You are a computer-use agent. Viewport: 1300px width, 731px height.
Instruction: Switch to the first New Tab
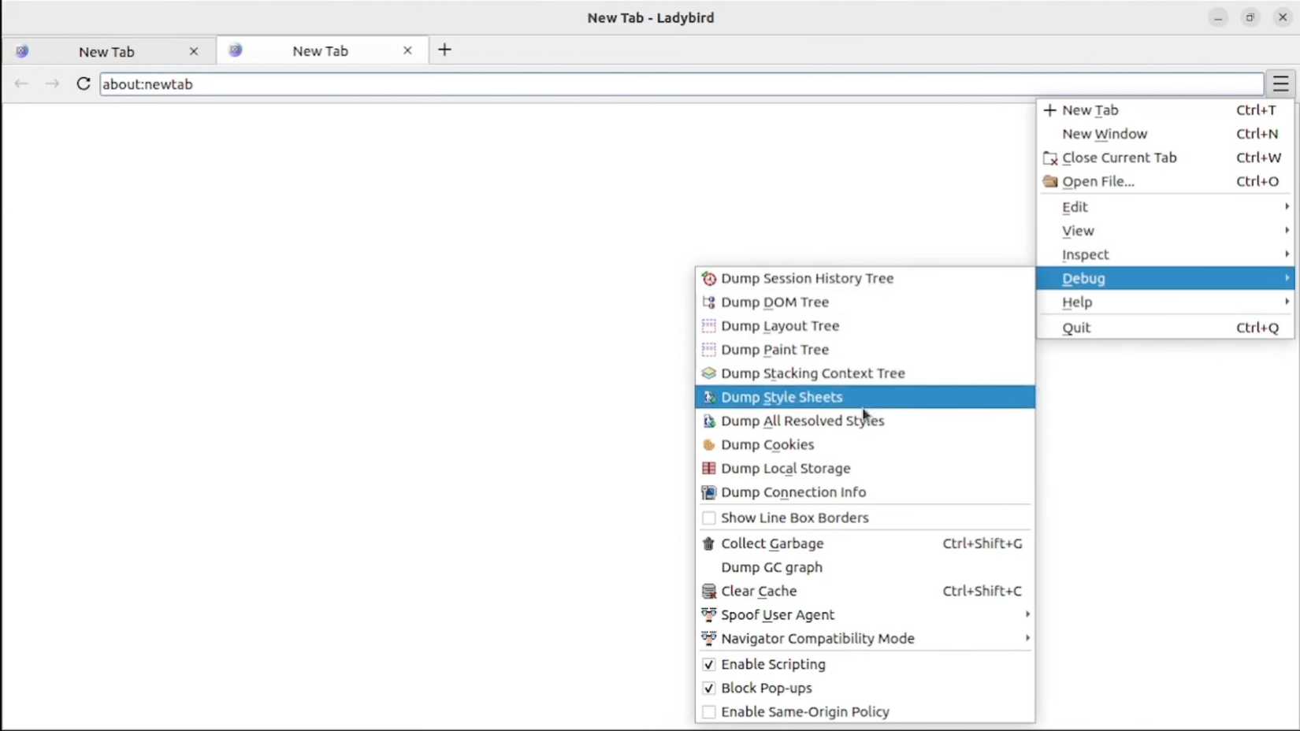pos(109,51)
